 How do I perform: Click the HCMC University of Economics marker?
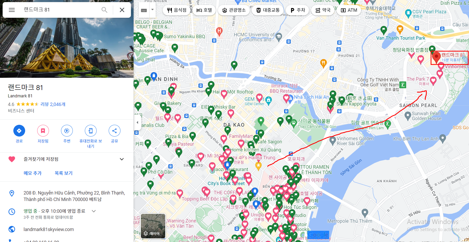[x=279, y=37]
